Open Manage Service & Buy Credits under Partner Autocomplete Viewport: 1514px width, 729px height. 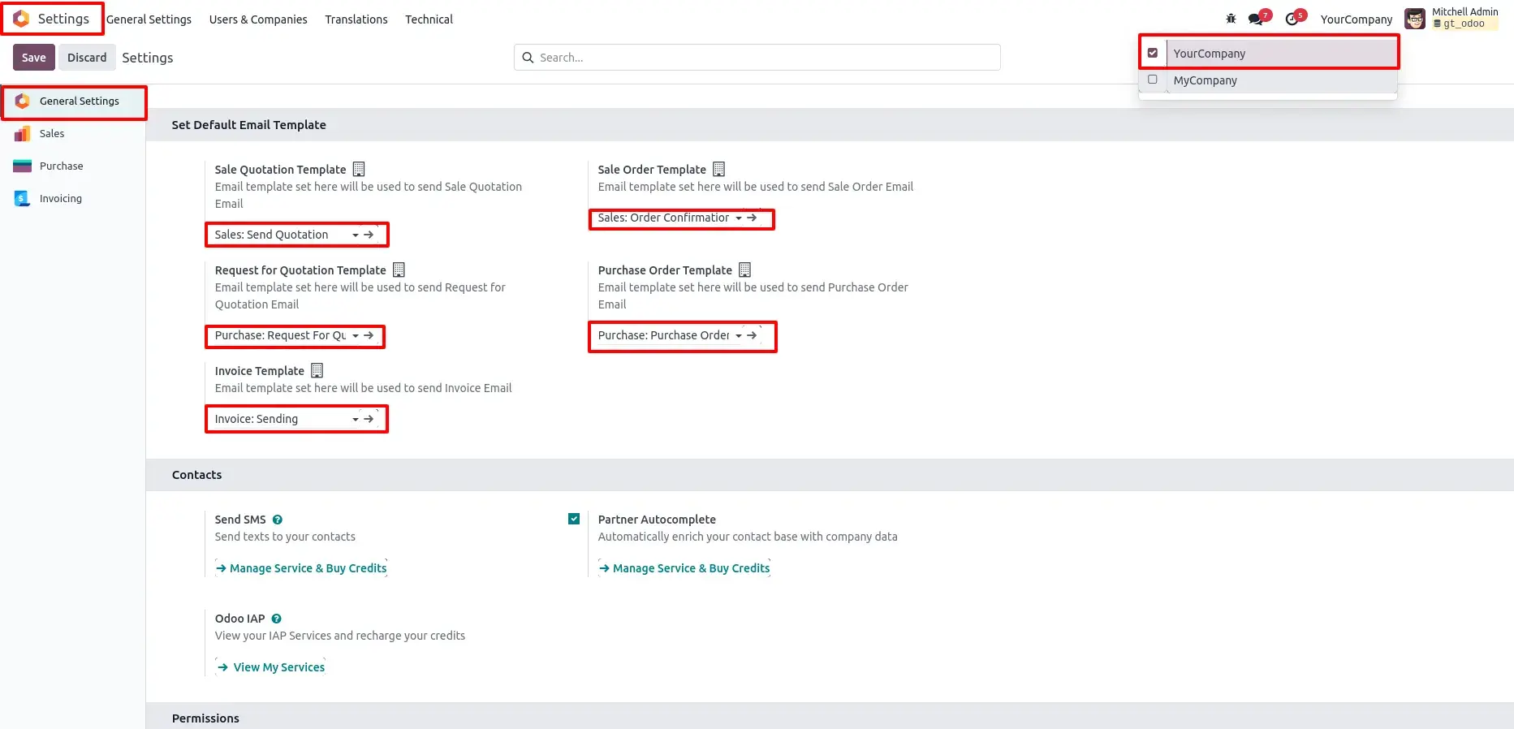[x=684, y=568]
